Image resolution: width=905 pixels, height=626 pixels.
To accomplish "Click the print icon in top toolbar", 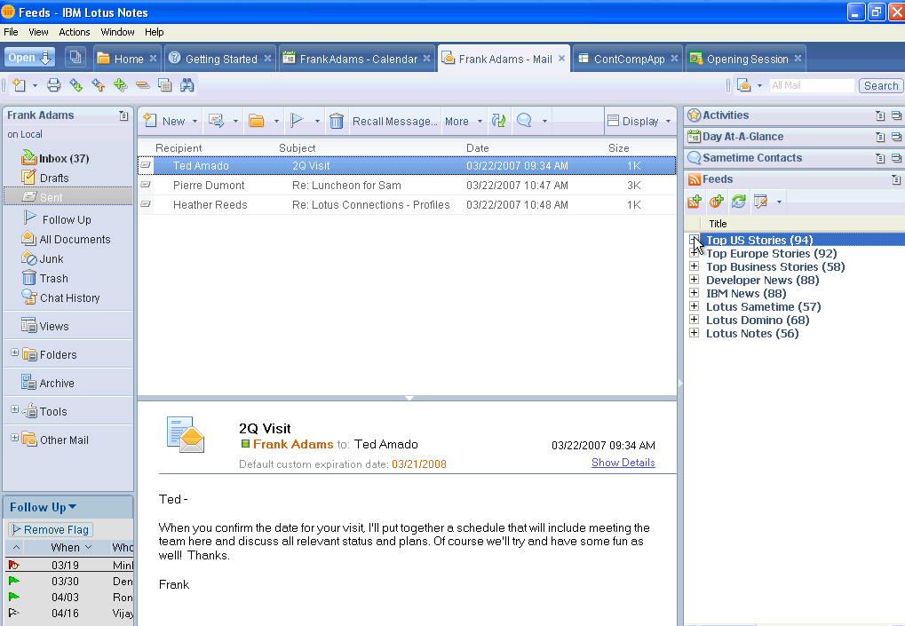I will pyautogui.click(x=54, y=85).
